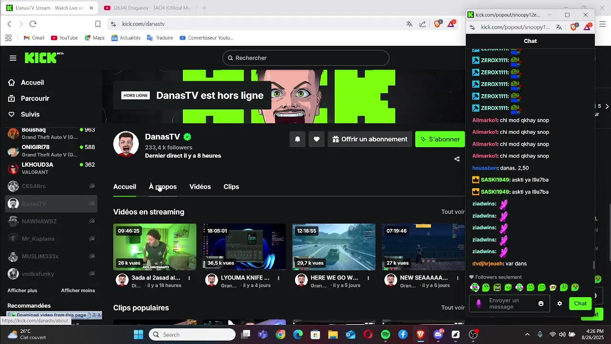Open Microsoft Teams from the taskbar

coord(263,334)
